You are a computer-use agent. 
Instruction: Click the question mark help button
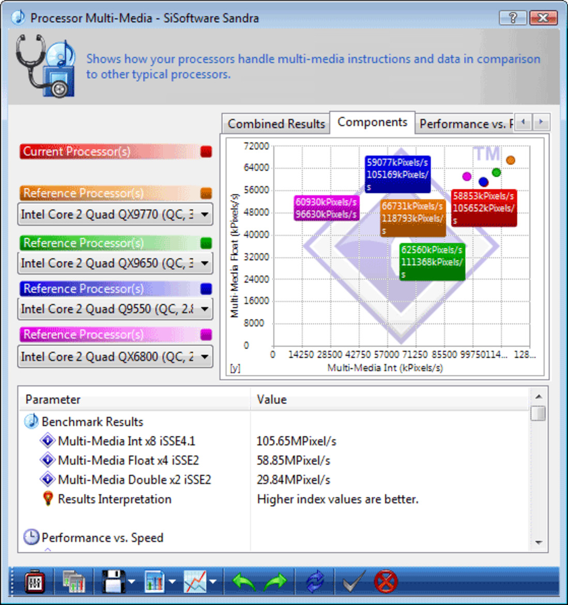coord(513,18)
